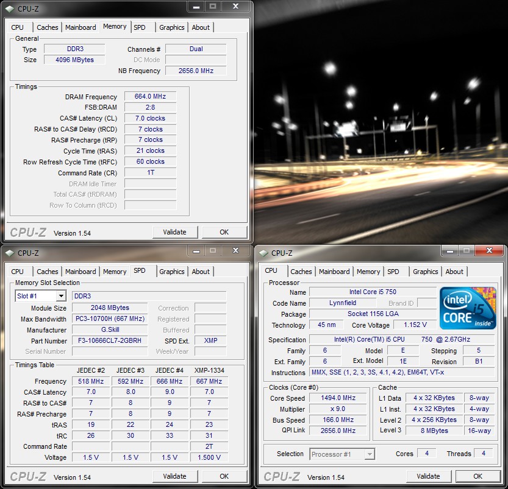The height and width of the screenshot is (489, 508).
Task: Click the Max Bandwidth field PC3-10700H (667 MHz)
Action: point(110,318)
